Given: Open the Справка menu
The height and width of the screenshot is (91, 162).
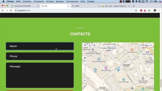Looking at the screenshot, I should coord(91,2).
